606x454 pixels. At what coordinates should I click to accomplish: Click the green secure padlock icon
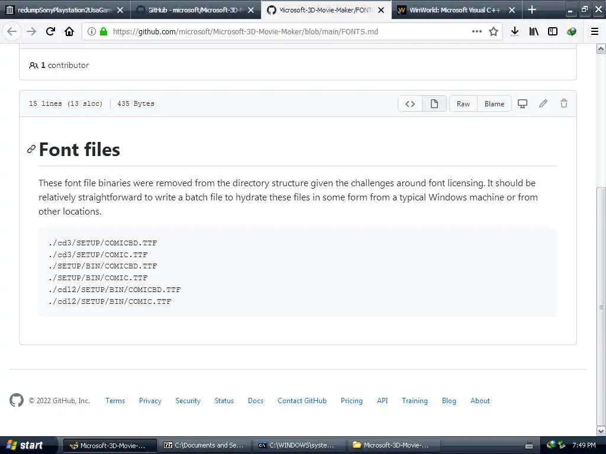104,32
